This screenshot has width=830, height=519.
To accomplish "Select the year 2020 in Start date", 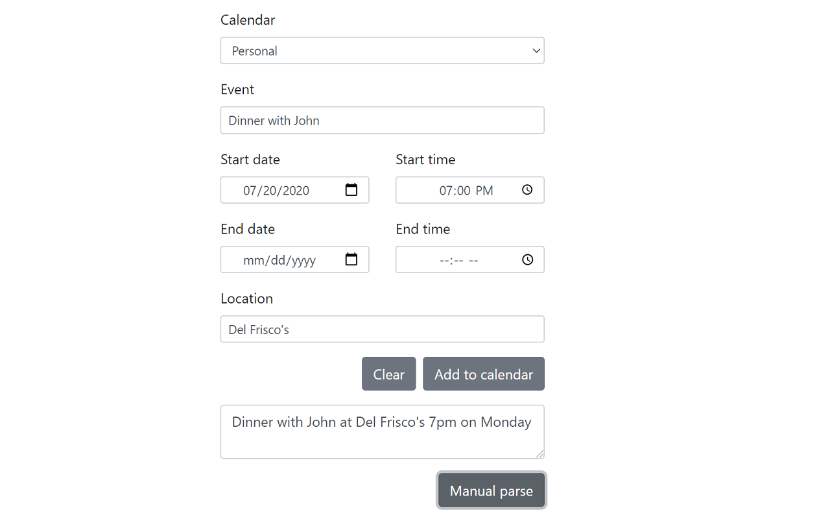I will [x=296, y=191].
